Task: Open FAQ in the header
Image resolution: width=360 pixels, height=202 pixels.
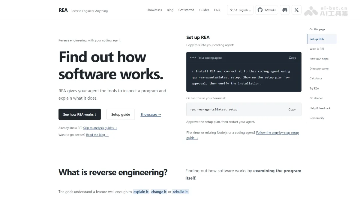Action: coord(217,10)
